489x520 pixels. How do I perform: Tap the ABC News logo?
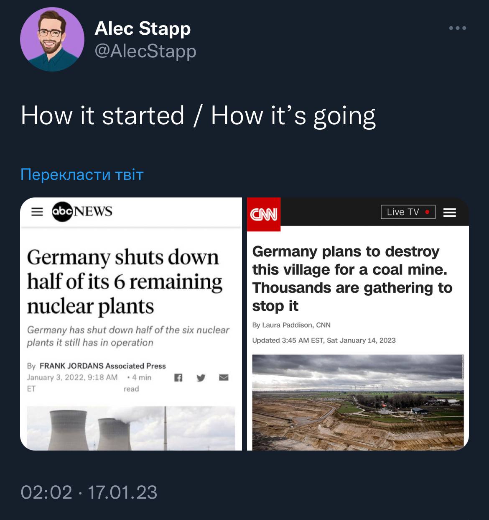pyautogui.click(x=82, y=211)
